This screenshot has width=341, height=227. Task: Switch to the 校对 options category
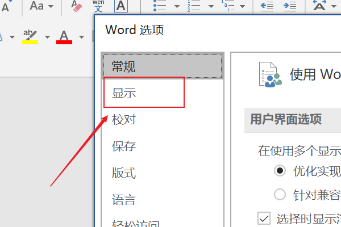(163, 119)
